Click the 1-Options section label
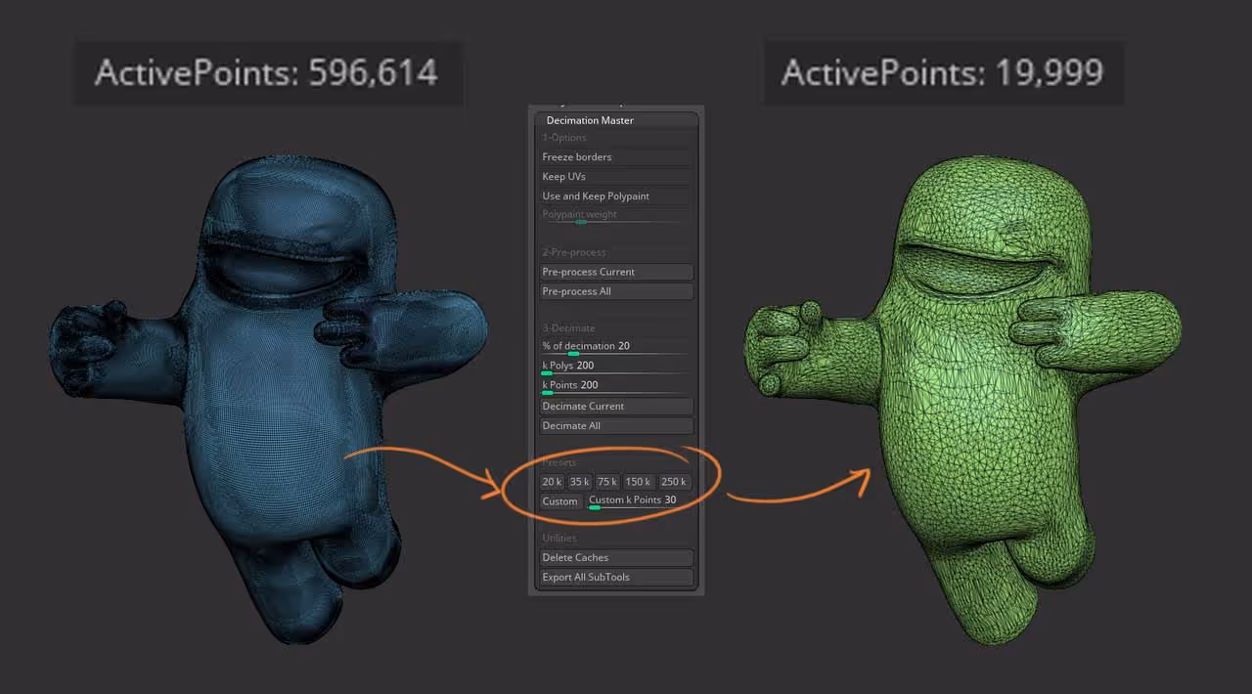The image size is (1252, 694). pos(564,138)
